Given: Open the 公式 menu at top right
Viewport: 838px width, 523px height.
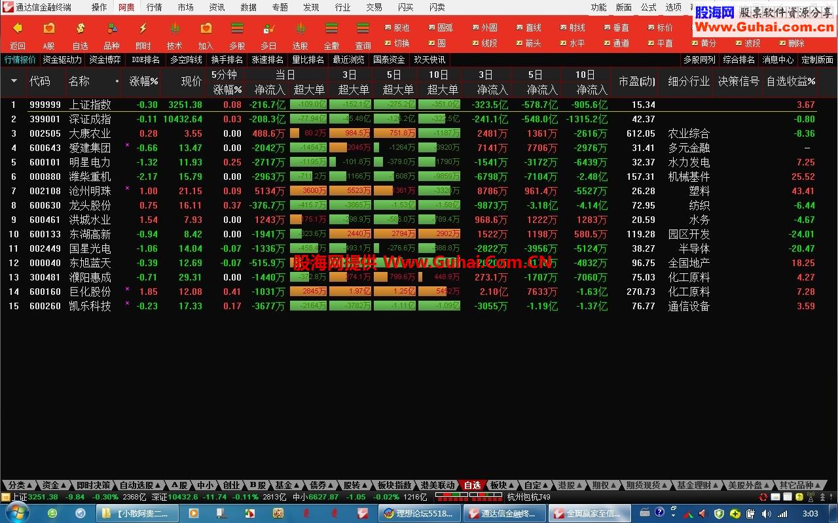Looking at the screenshot, I should pos(648,7).
